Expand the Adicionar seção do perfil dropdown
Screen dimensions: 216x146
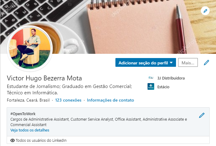pos(145,63)
